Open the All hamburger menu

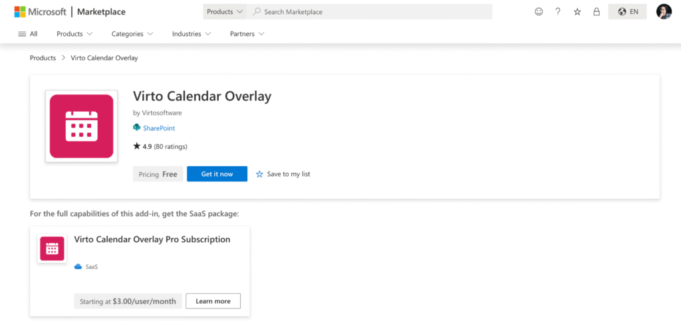27,34
